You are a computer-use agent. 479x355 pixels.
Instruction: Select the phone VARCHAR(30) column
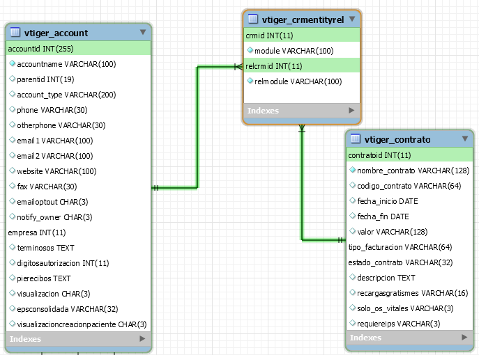point(78,110)
